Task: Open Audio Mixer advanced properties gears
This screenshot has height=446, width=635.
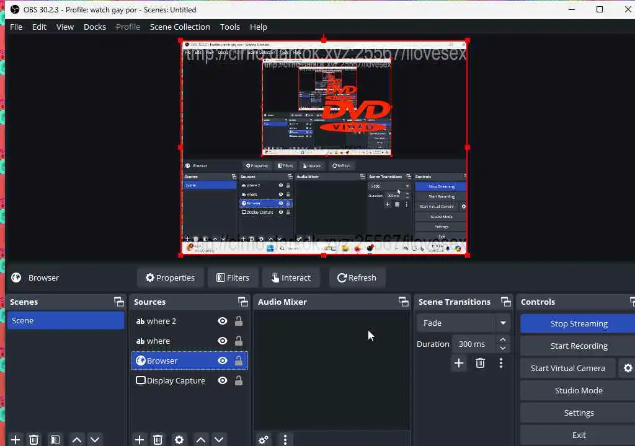Action: click(263, 440)
